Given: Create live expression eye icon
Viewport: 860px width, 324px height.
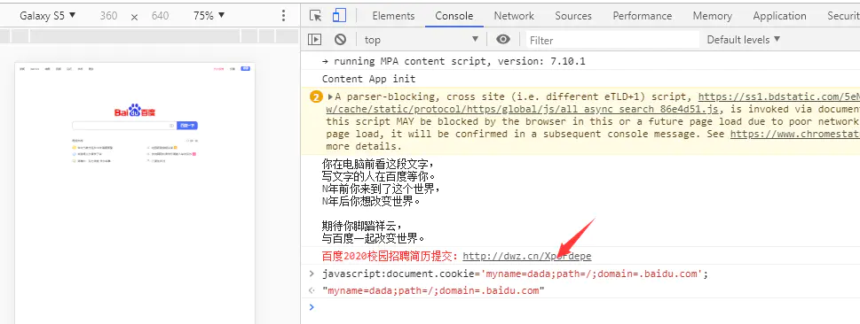Looking at the screenshot, I should pos(503,40).
